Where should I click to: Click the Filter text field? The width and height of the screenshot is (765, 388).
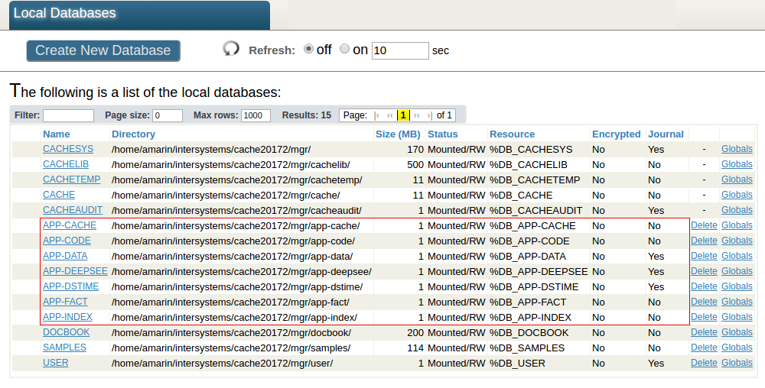pos(68,115)
